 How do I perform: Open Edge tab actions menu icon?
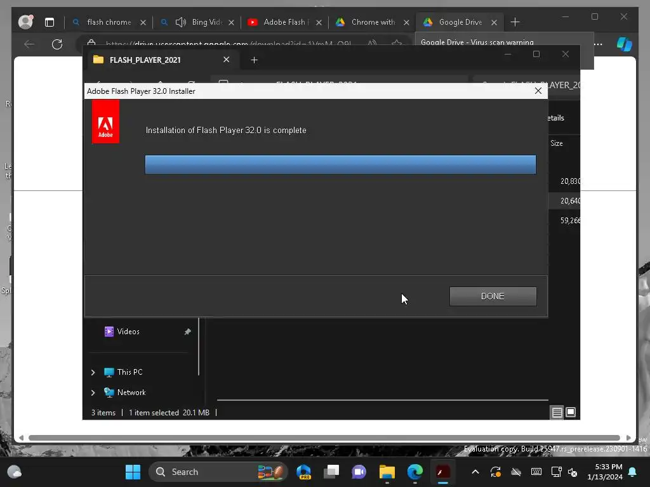click(x=50, y=22)
